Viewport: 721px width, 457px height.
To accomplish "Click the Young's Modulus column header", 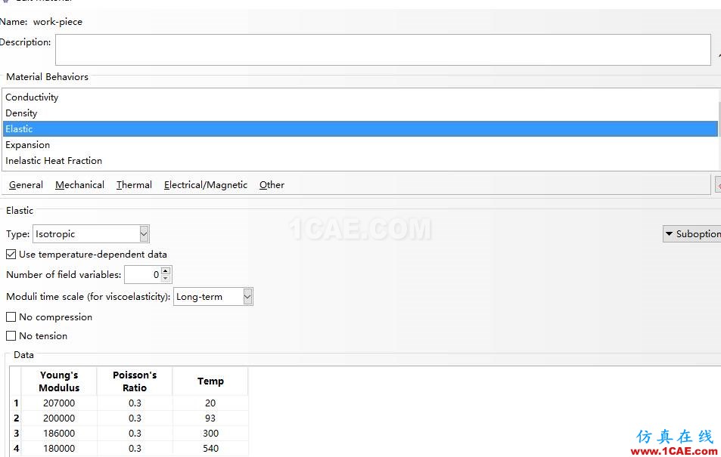I will click(x=59, y=381).
